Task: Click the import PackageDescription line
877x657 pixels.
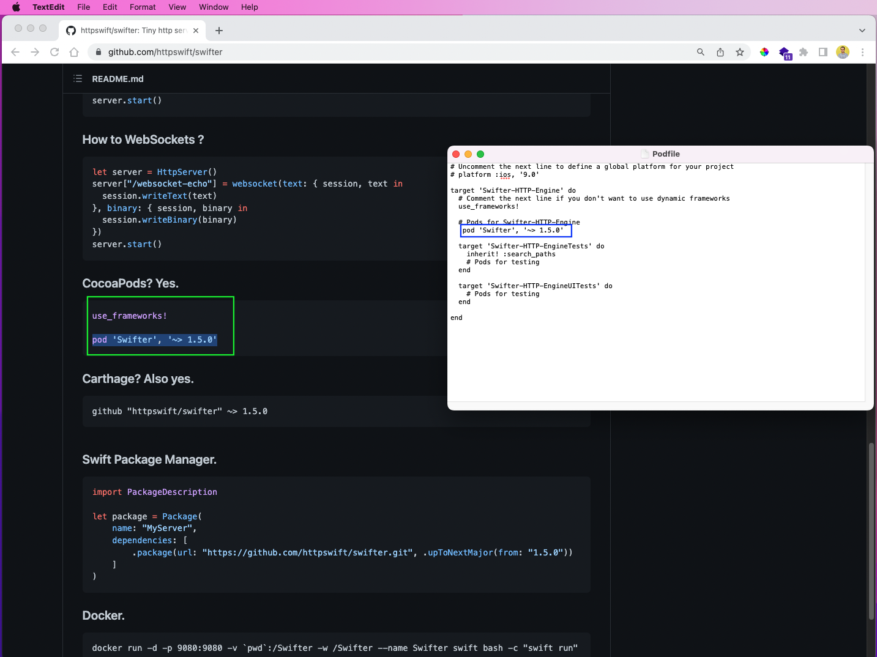Action: coord(155,492)
